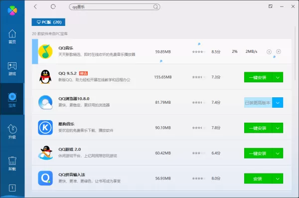This screenshot has height=198, width=299.
Task: Install QQ 9.5.2 with 一键安装
Action: tap(258, 77)
